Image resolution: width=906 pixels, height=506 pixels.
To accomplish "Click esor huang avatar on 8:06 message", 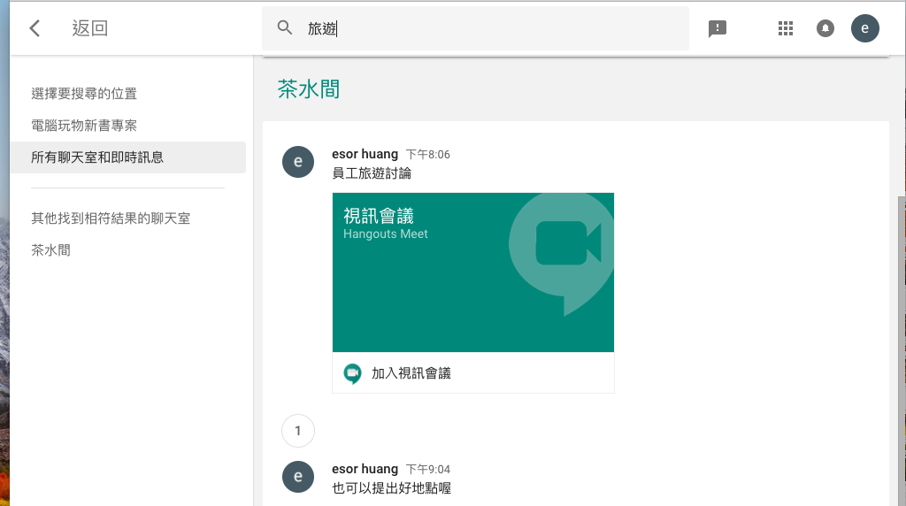I will click(298, 162).
